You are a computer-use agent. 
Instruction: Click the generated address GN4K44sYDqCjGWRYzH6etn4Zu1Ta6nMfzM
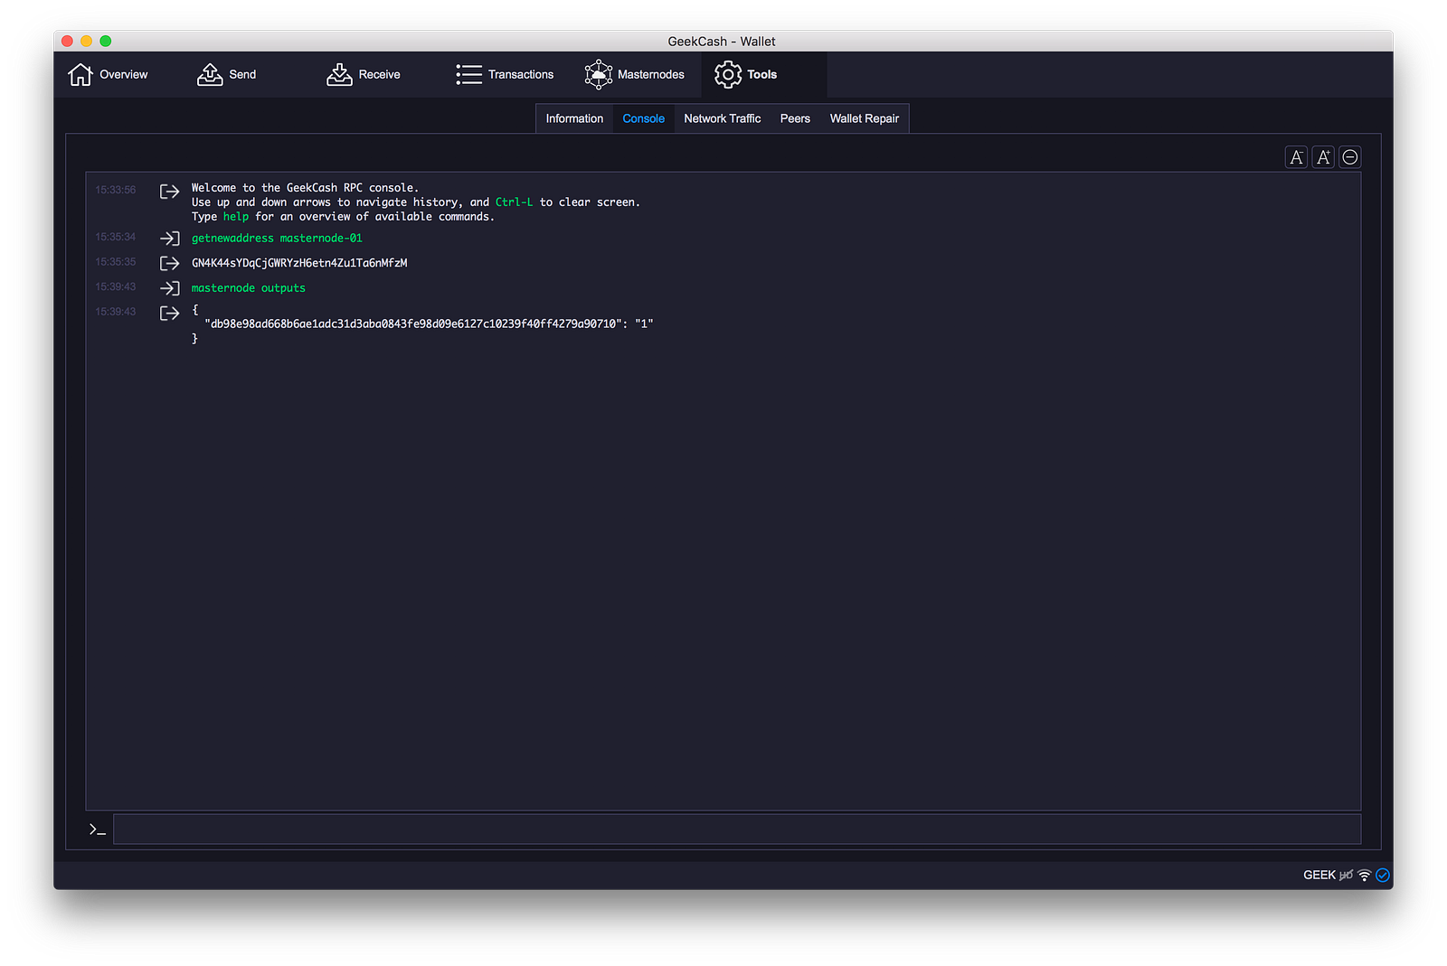tap(299, 264)
